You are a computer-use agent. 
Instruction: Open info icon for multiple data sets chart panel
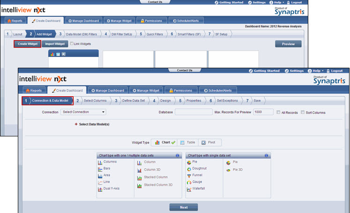178,156
